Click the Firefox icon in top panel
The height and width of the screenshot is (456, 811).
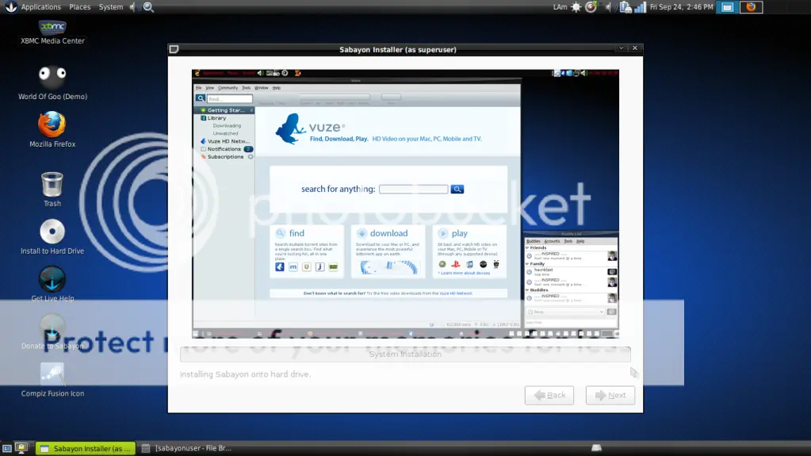click(x=751, y=6)
